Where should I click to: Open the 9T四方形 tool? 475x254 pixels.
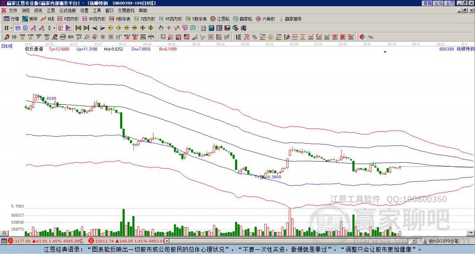[x=170, y=19]
